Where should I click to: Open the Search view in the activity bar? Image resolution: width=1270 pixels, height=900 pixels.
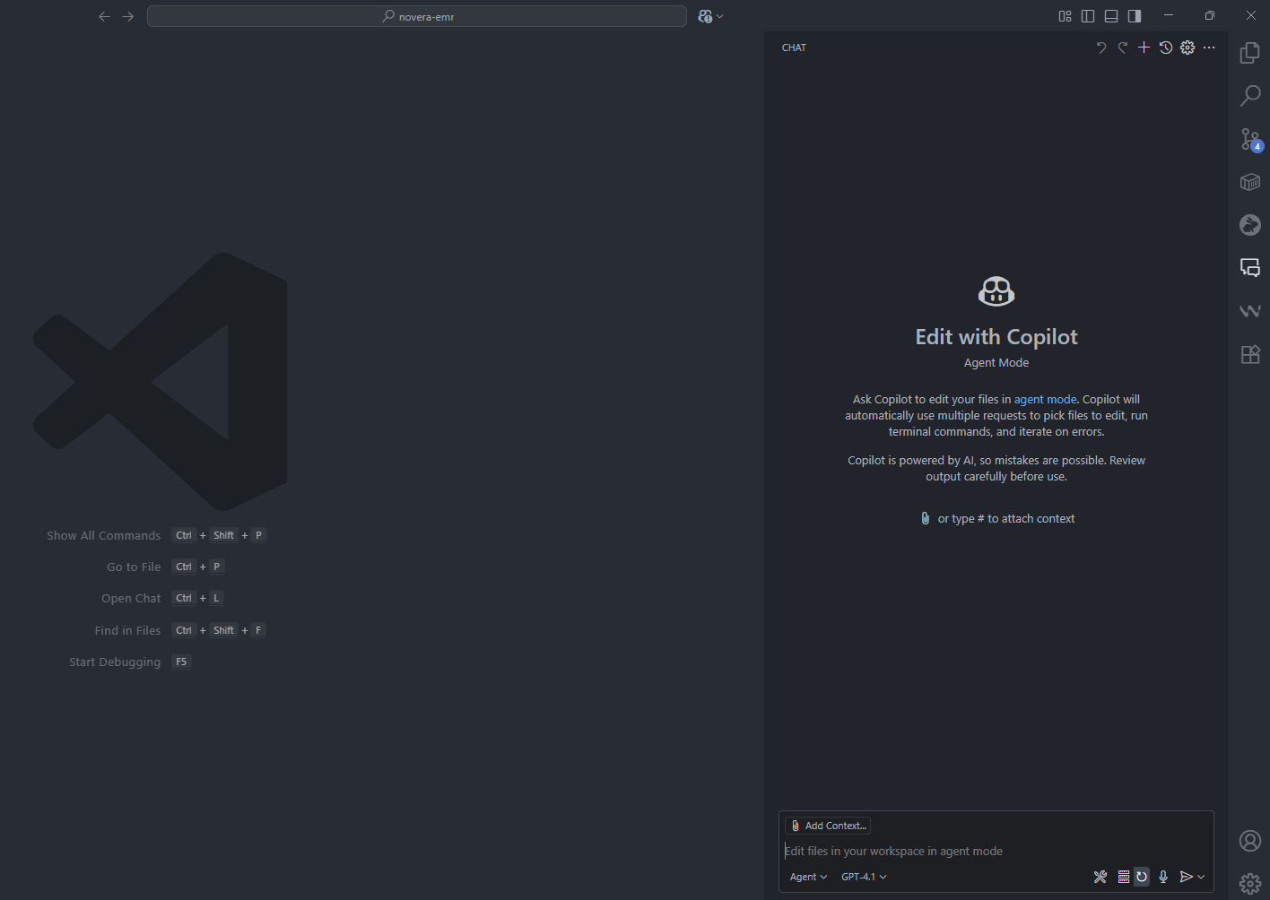[1249, 96]
